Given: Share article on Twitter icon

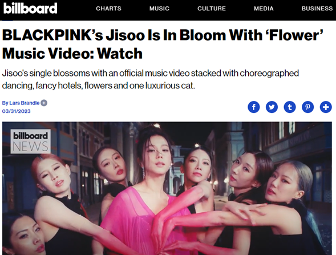Looking at the screenshot, I should click(x=272, y=107).
